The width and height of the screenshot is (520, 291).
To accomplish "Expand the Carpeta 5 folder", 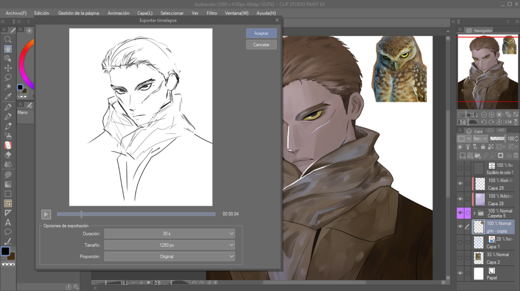I will click(474, 213).
